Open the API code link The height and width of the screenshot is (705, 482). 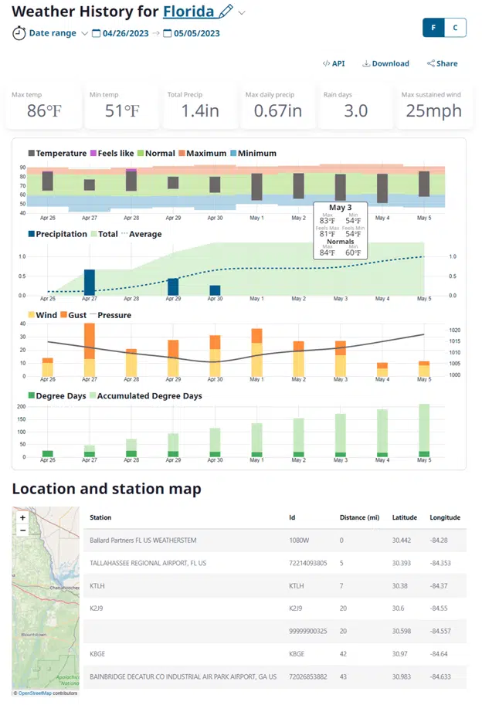[334, 63]
